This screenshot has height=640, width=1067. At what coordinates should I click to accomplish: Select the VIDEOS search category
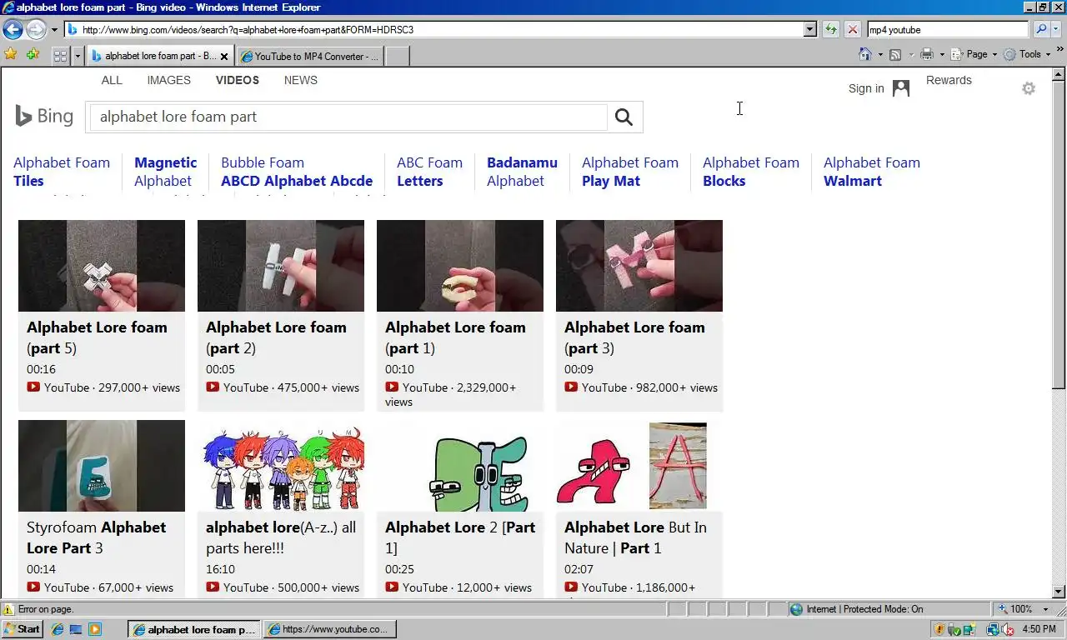click(x=238, y=80)
